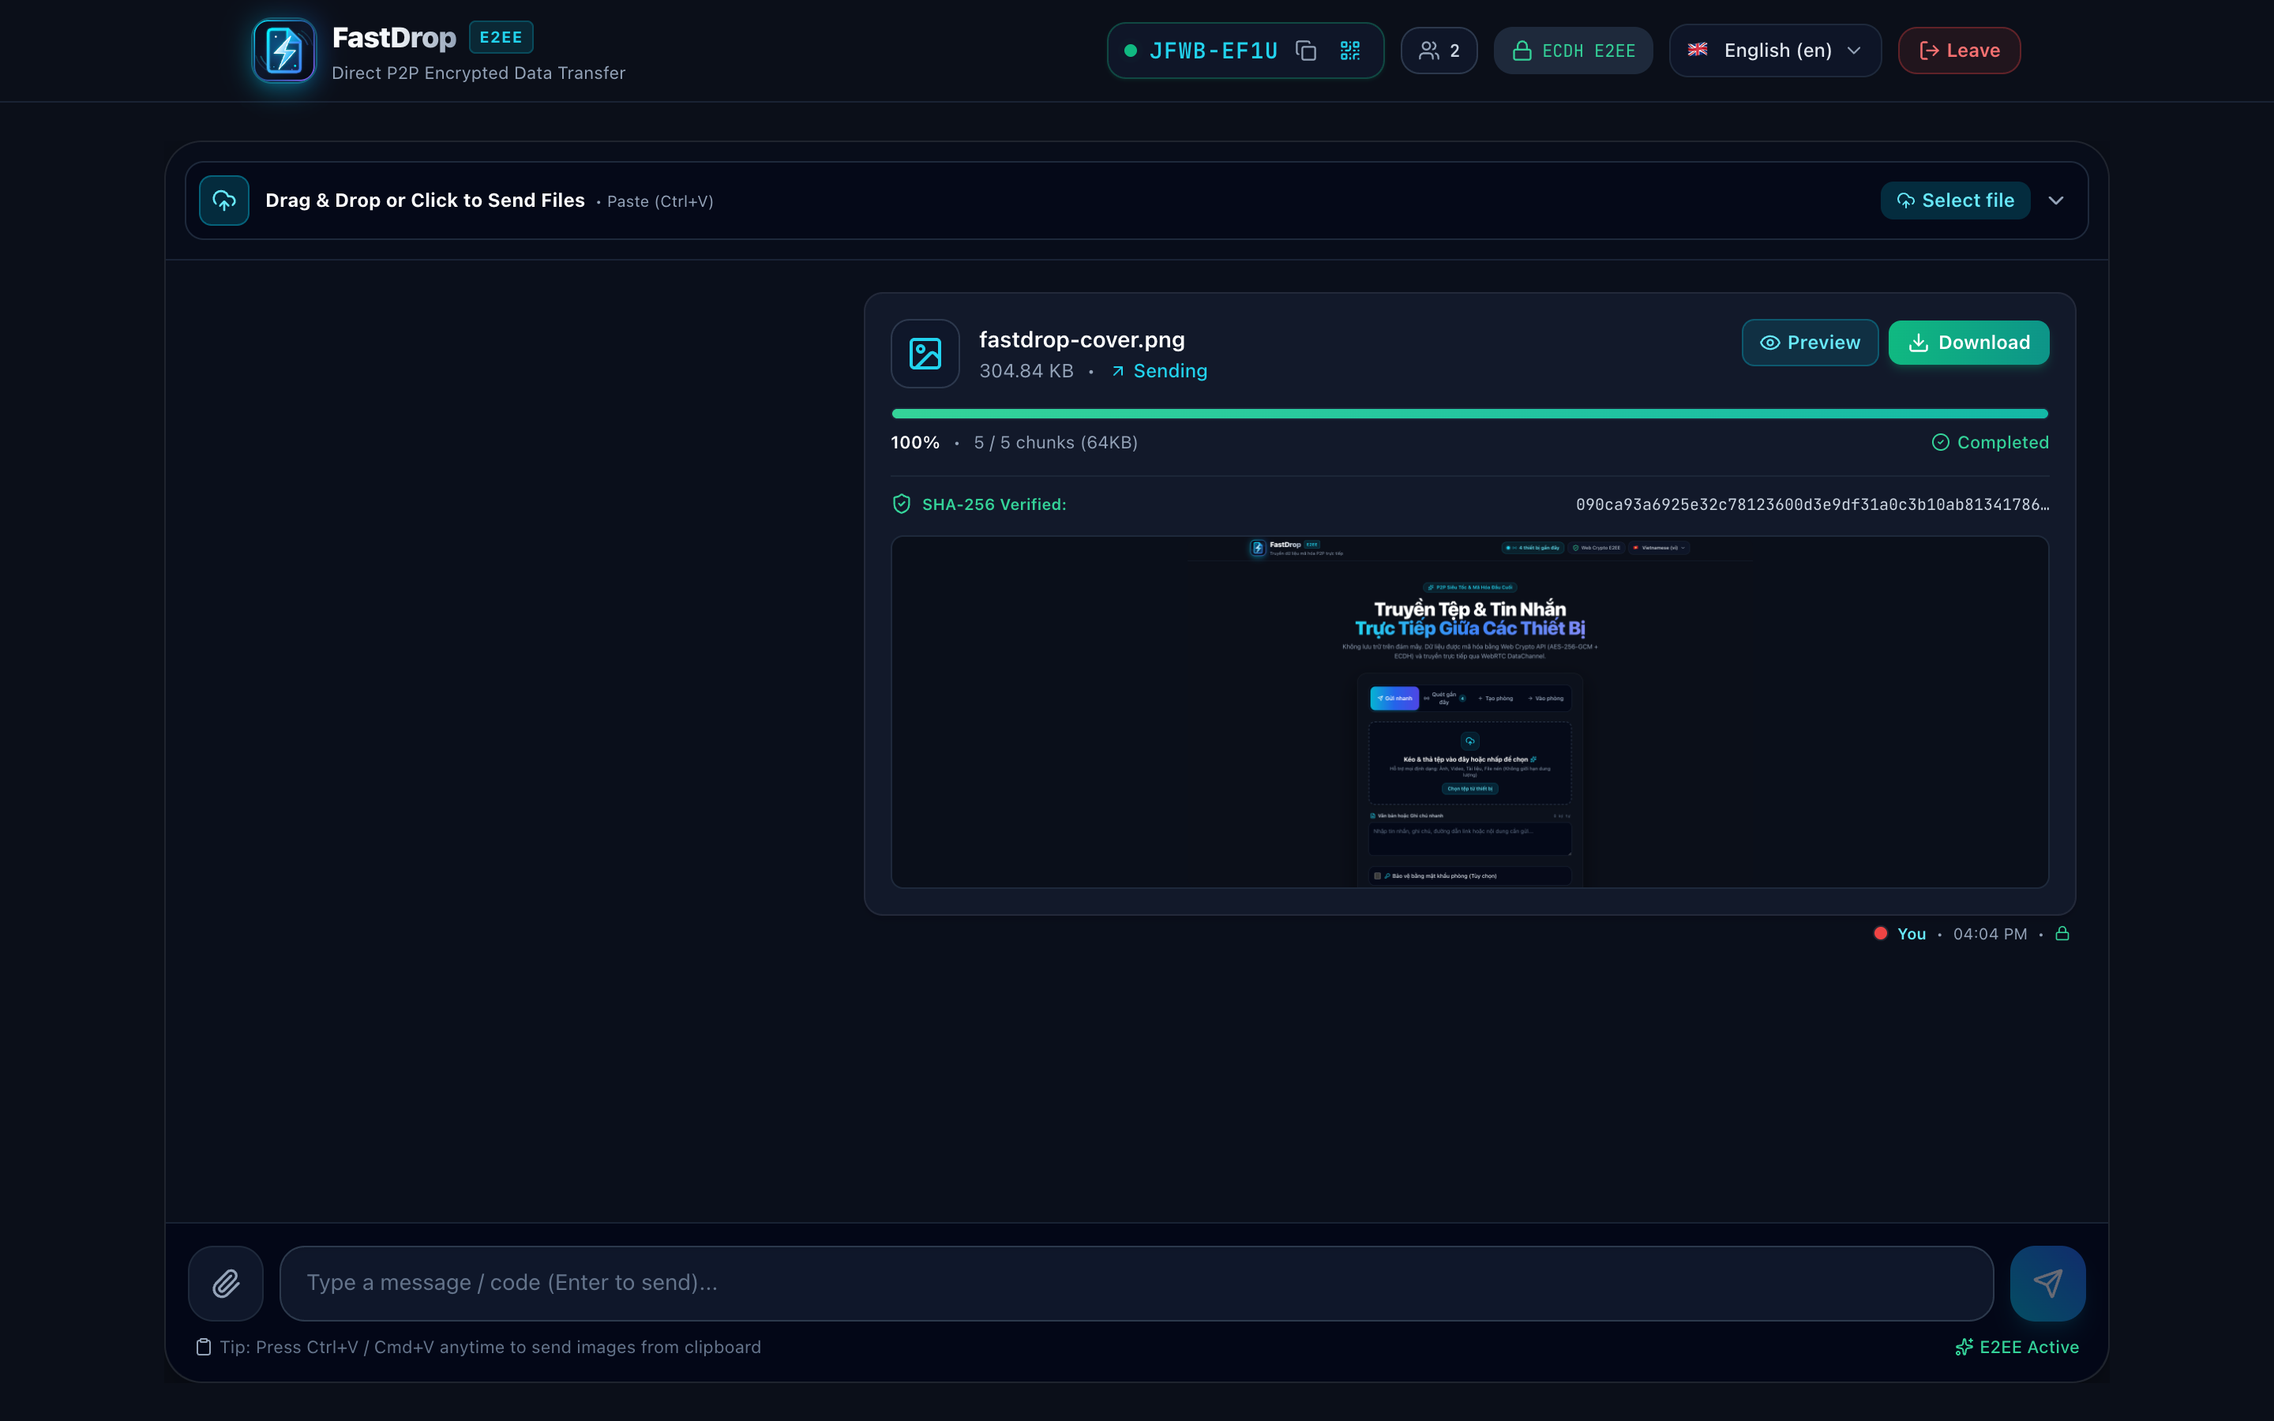Open the participants count badge showing 2
Viewport: 2274px width, 1421px height.
tap(1439, 51)
